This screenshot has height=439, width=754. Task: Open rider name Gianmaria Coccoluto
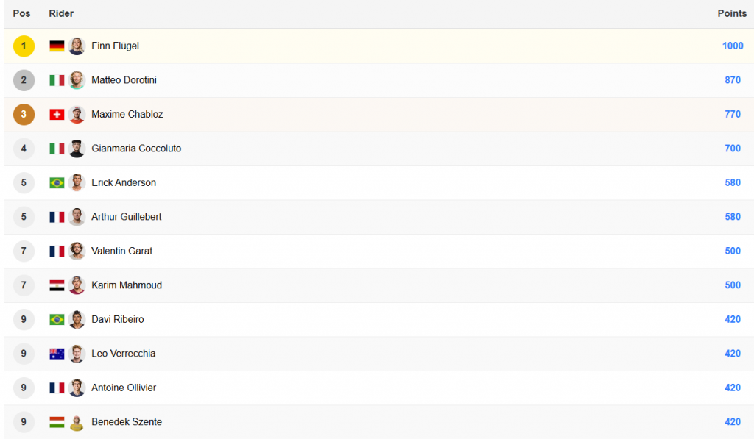pos(136,149)
